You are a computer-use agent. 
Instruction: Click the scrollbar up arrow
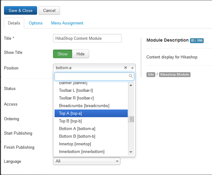point(131,85)
